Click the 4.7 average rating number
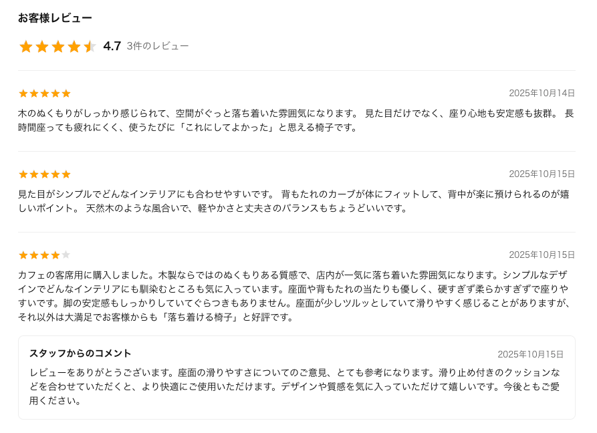The height and width of the screenshot is (433, 597). [112, 46]
